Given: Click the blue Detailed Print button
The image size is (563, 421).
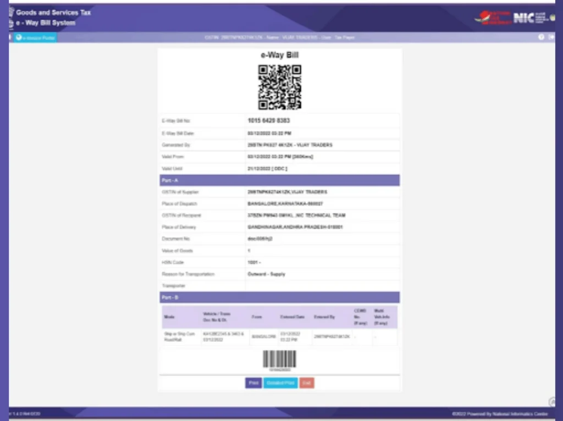Looking at the screenshot, I should (280, 383).
